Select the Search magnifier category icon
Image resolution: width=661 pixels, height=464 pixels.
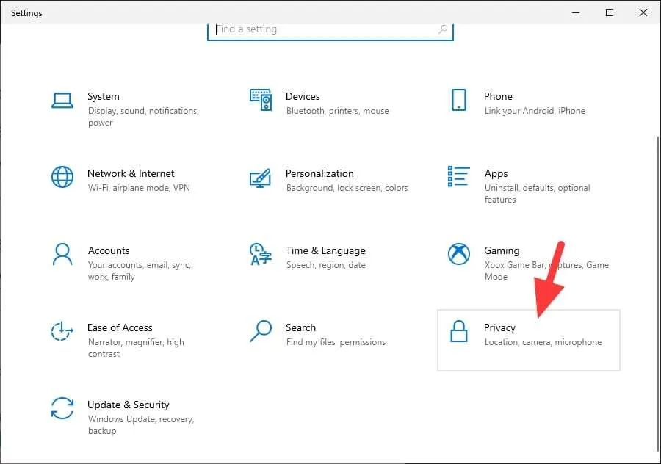tap(261, 331)
